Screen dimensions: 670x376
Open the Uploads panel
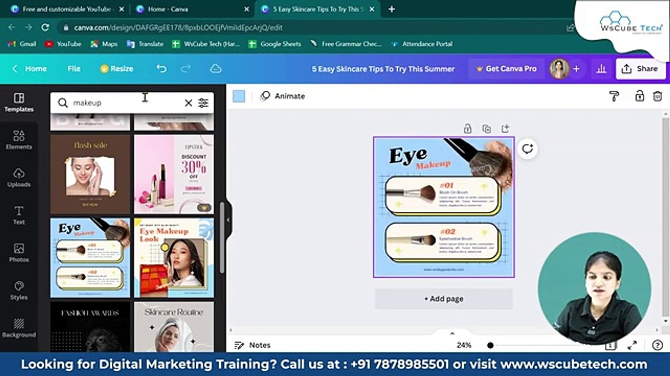(19, 178)
